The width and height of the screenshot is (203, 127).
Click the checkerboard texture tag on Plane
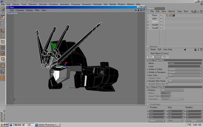[170, 15]
